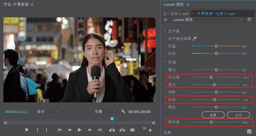Add a marker in the program monitor
The height and width of the screenshot is (136, 256).
27,130
